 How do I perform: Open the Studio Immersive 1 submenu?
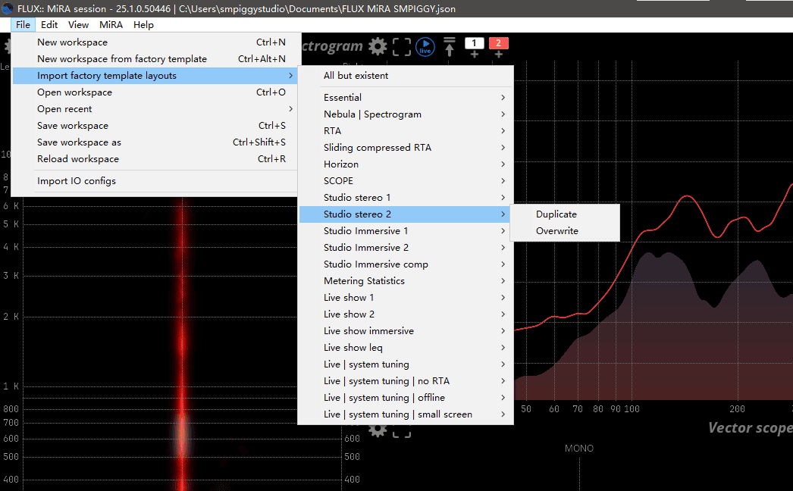pos(406,231)
